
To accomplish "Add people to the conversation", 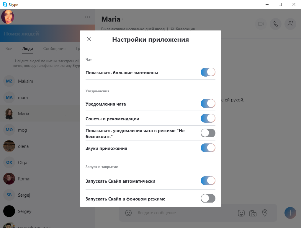I will (290, 24).
